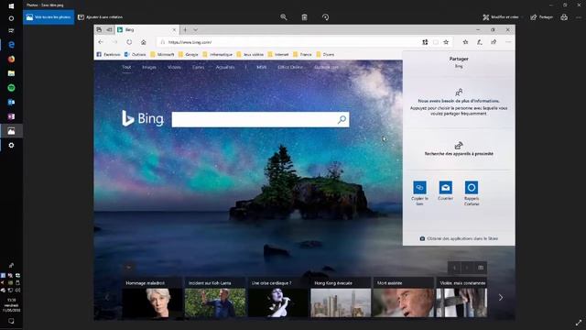586x330 pixels.
Task: Click the Edge share icon in the screenshot
Action: point(494,42)
